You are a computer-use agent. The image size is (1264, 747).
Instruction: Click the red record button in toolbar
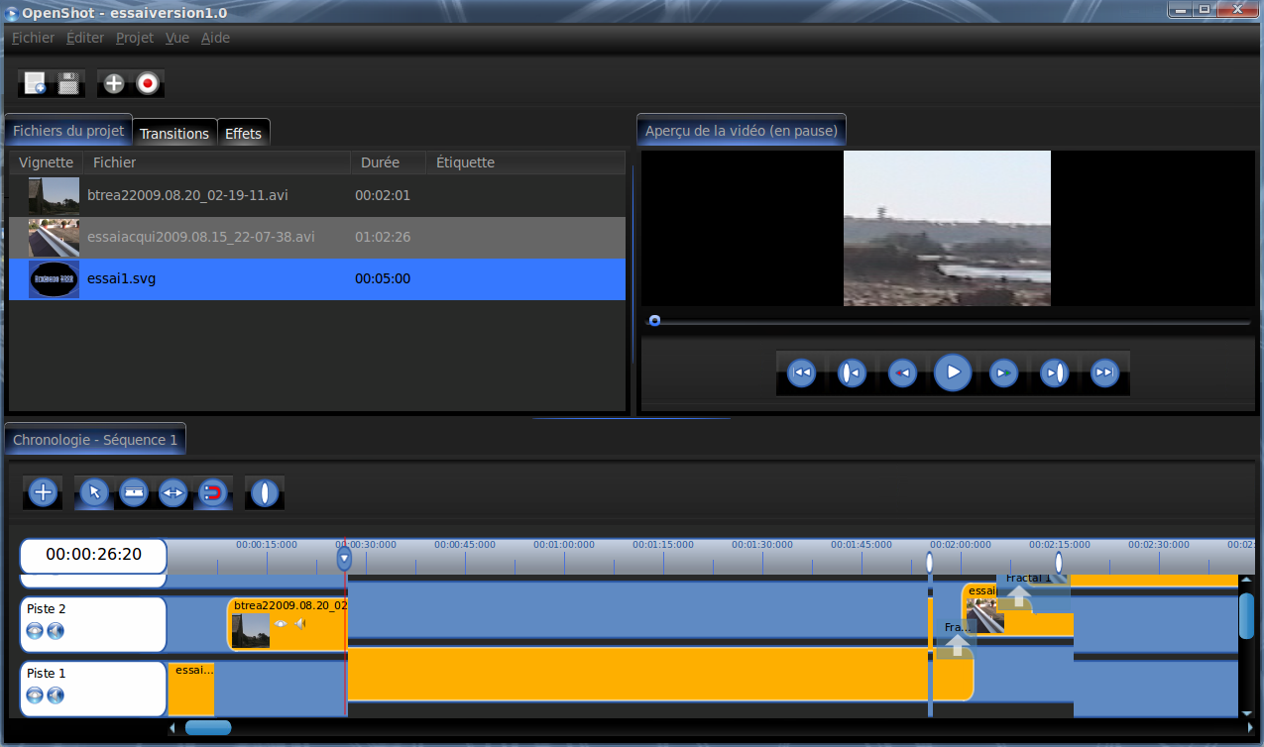pyautogui.click(x=148, y=83)
